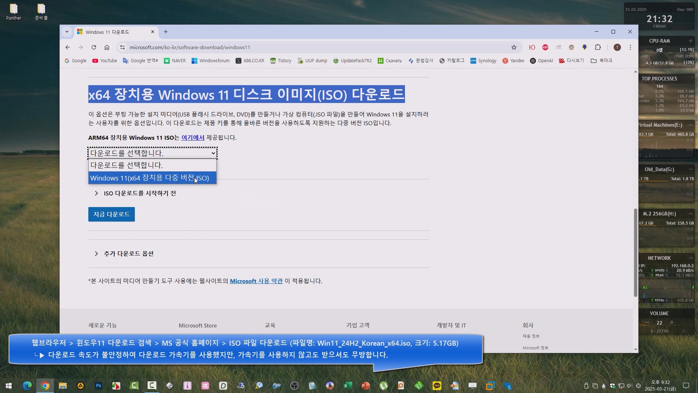This screenshot has width=698, height=393.
Task: Open the 다운로드를 선택합니다 combo box
Action: pyautogui.click(x=152, y=153)
